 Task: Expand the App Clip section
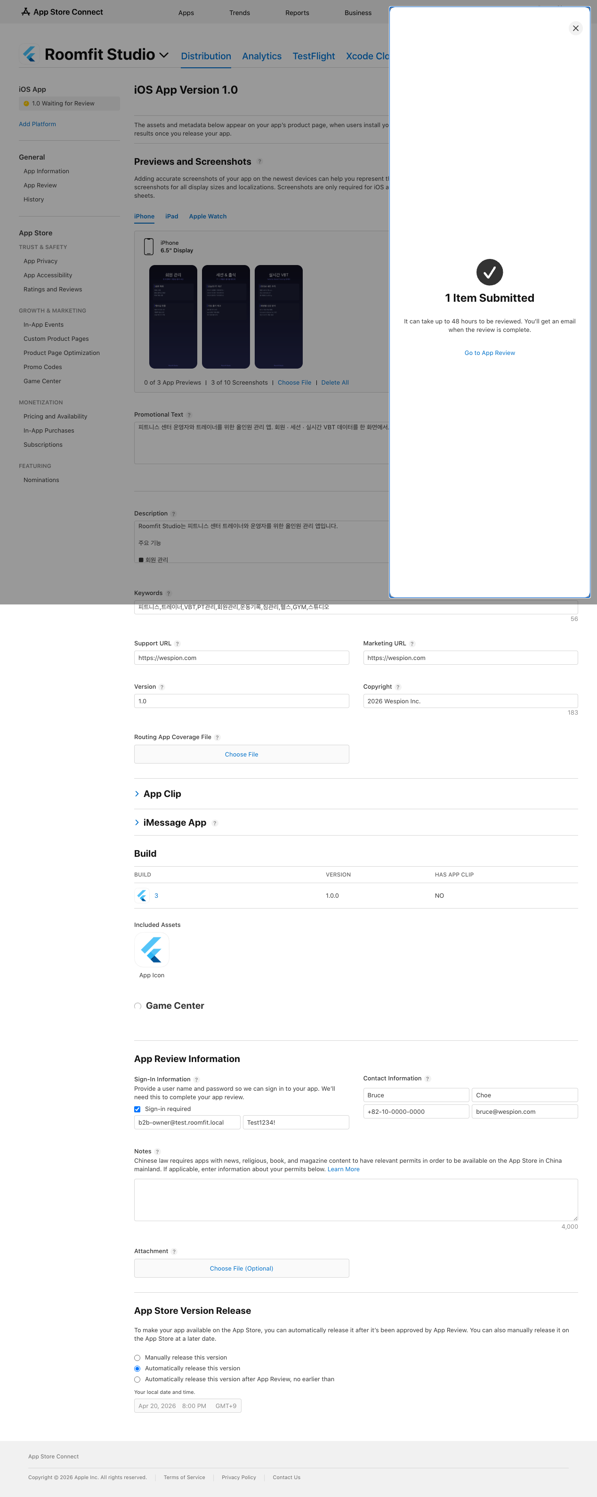137,794
